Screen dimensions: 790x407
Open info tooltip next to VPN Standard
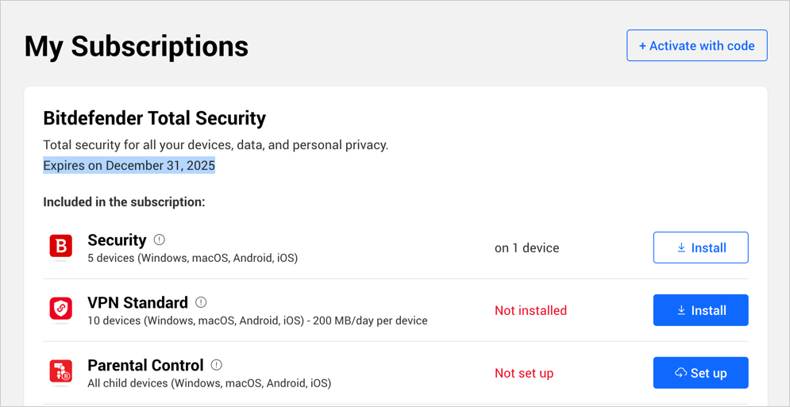[201, 302]
